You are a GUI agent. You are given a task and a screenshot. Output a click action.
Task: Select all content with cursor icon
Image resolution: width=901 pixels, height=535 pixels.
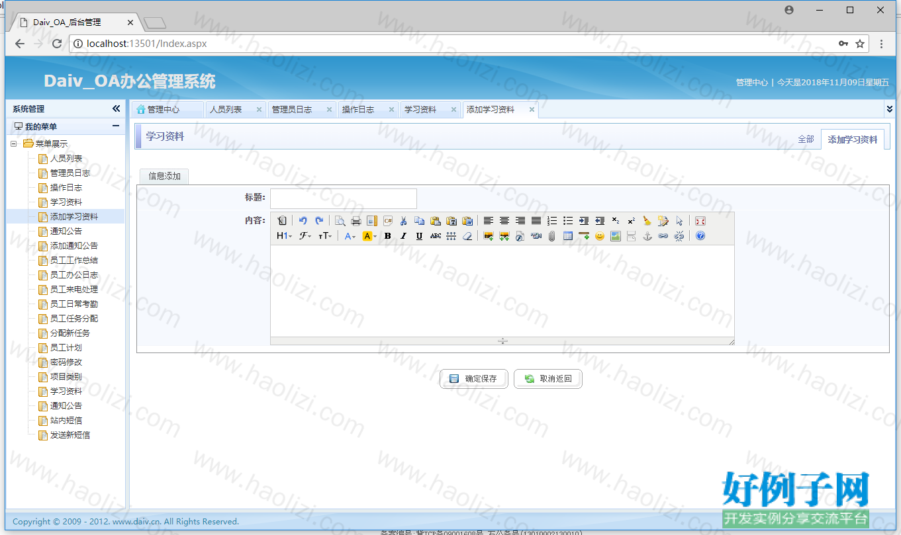pyautogui.click(x=679, y=221)
